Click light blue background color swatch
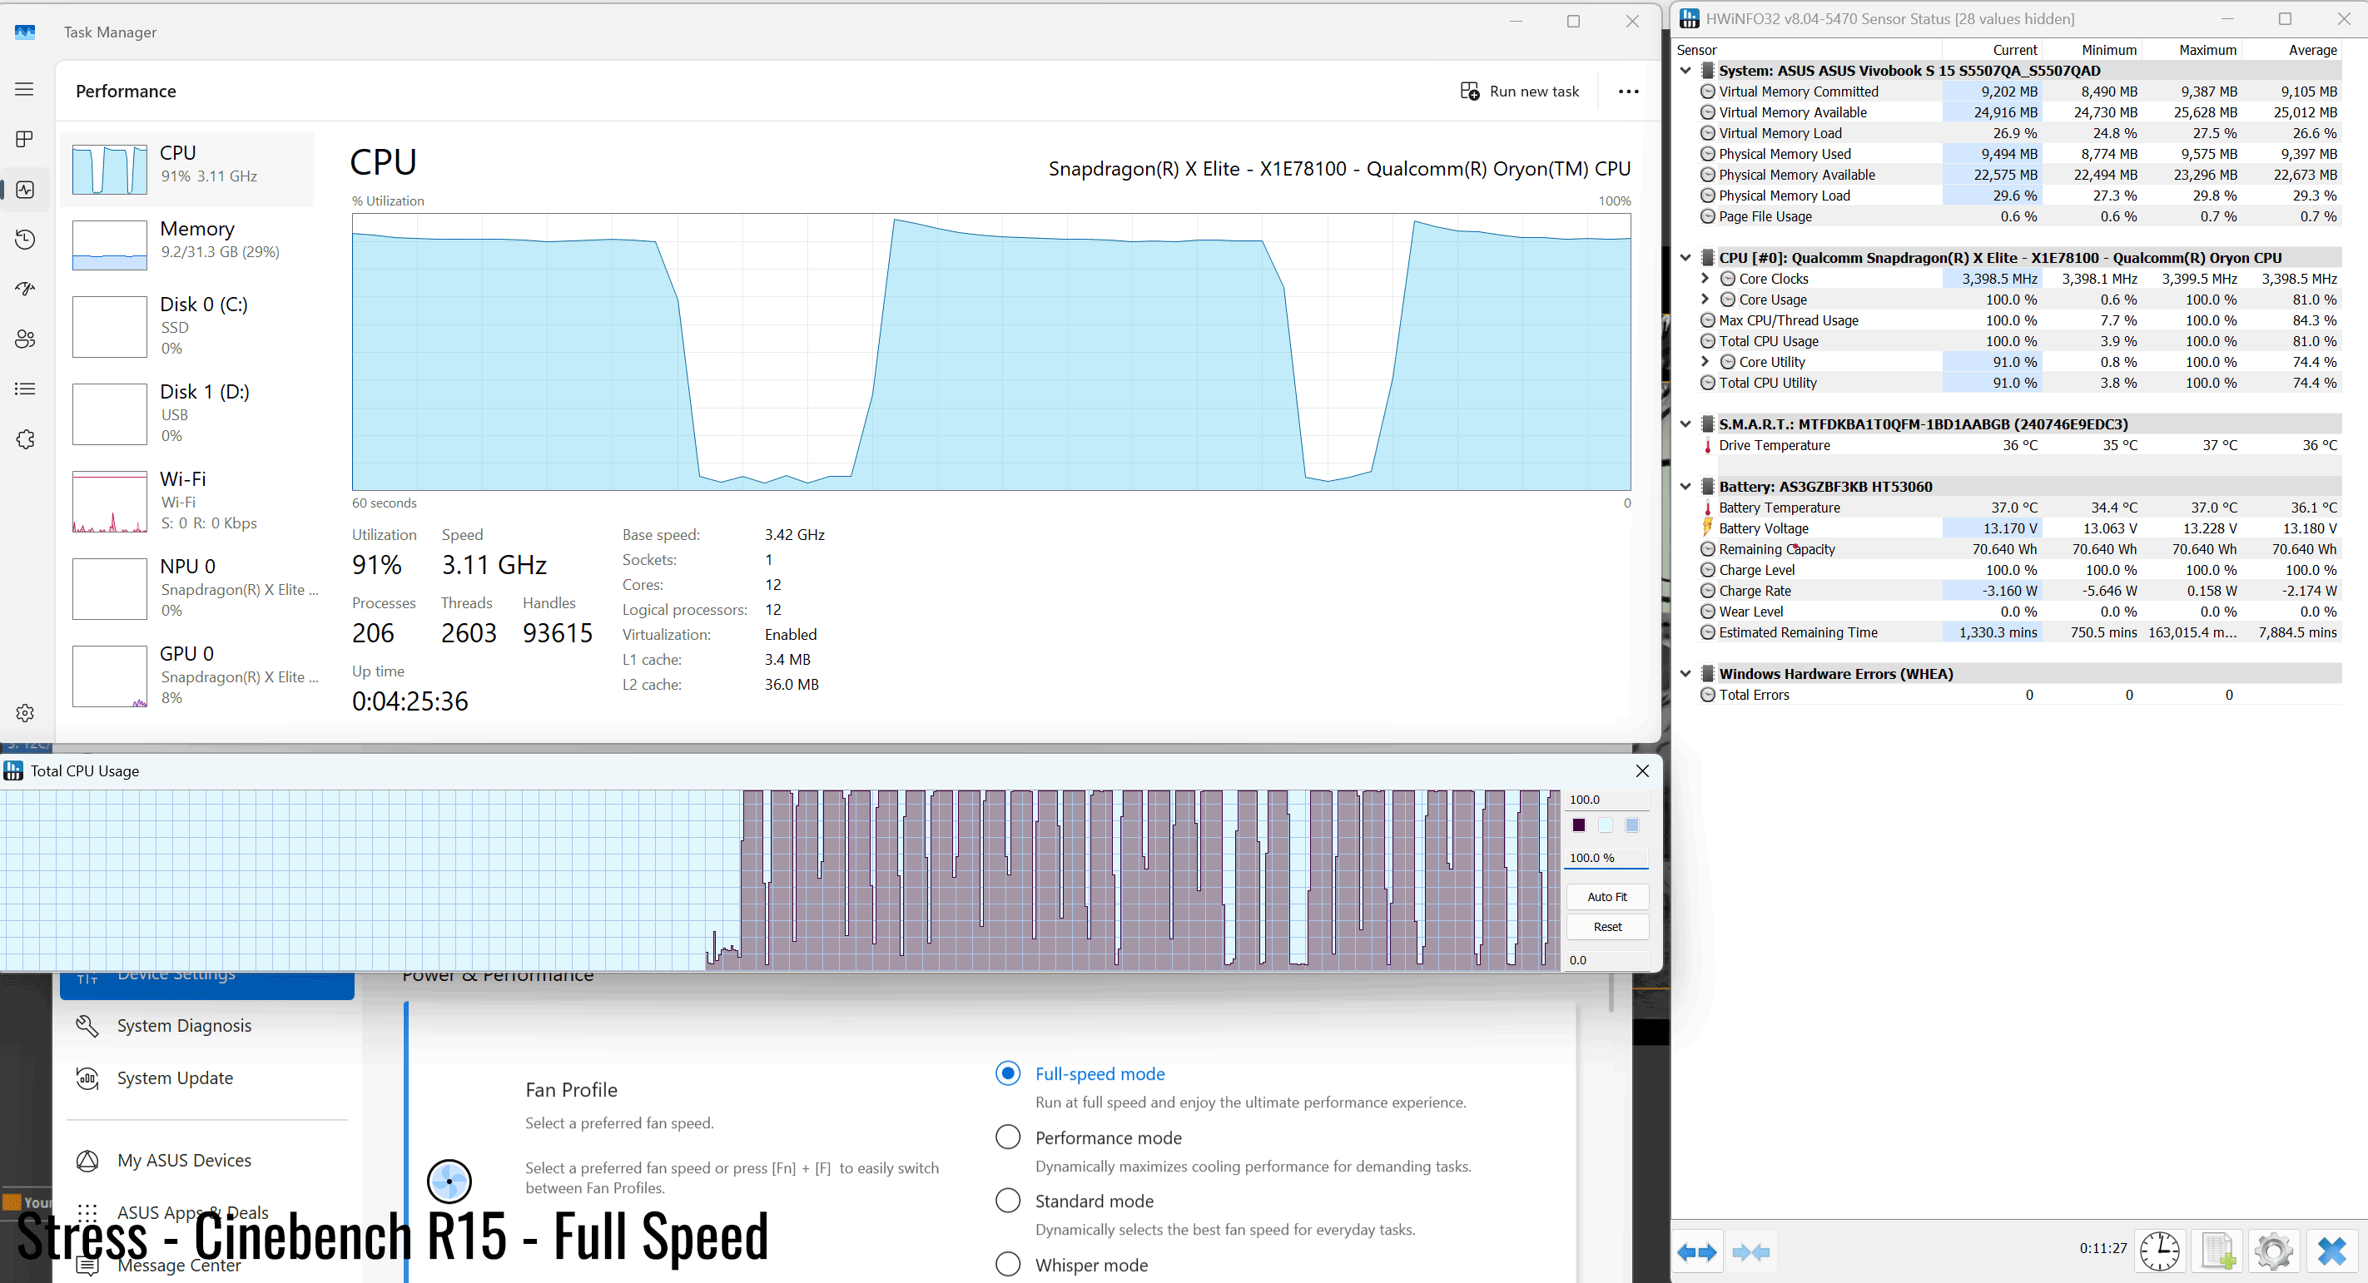 (x=1605, y=825)
